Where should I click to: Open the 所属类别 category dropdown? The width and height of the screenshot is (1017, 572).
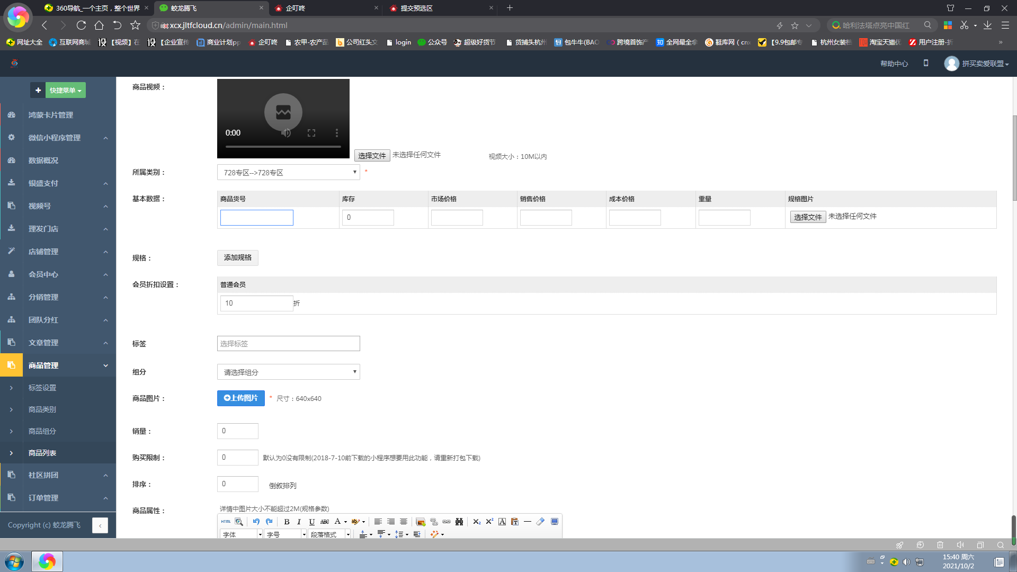288,172
